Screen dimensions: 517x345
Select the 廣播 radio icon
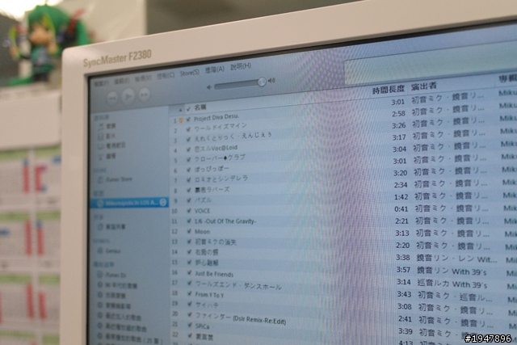coord(101,156)
